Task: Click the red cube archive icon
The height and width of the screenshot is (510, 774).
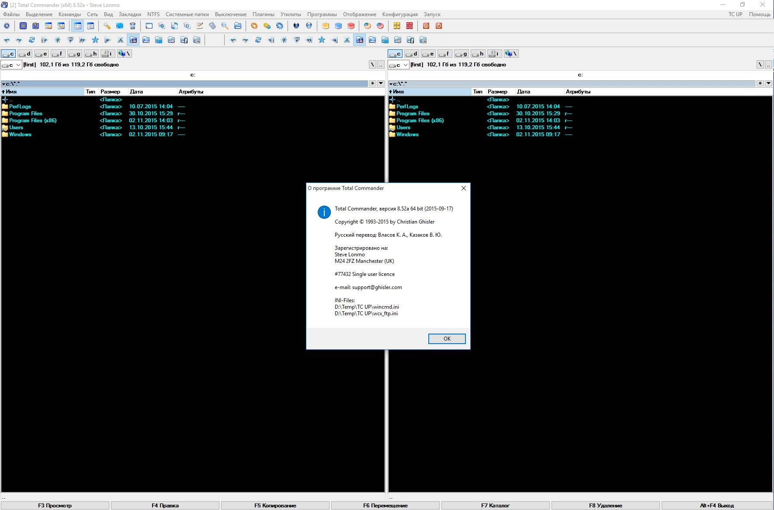Action: (351, 26)
